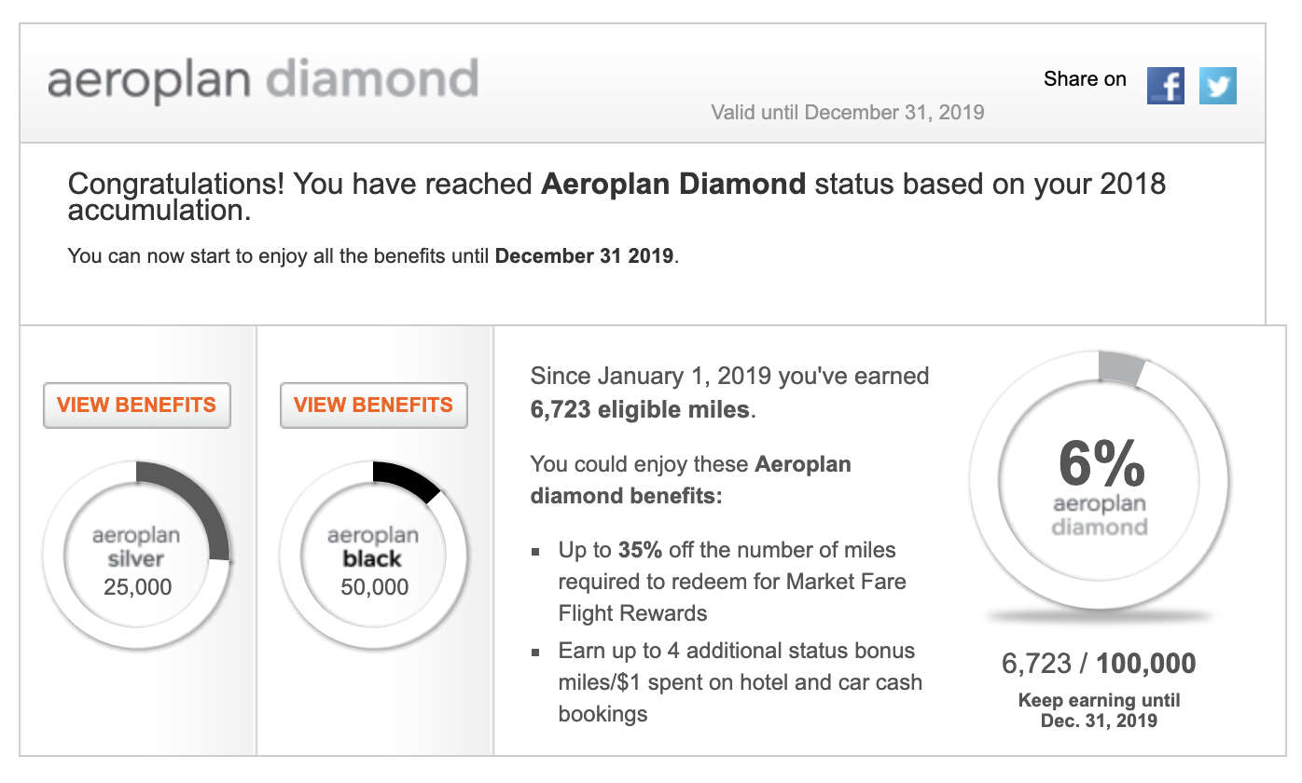Click the aeroplan diamond logo
Viewport: 1302px width, 783px height.
[x=263, y=81]
